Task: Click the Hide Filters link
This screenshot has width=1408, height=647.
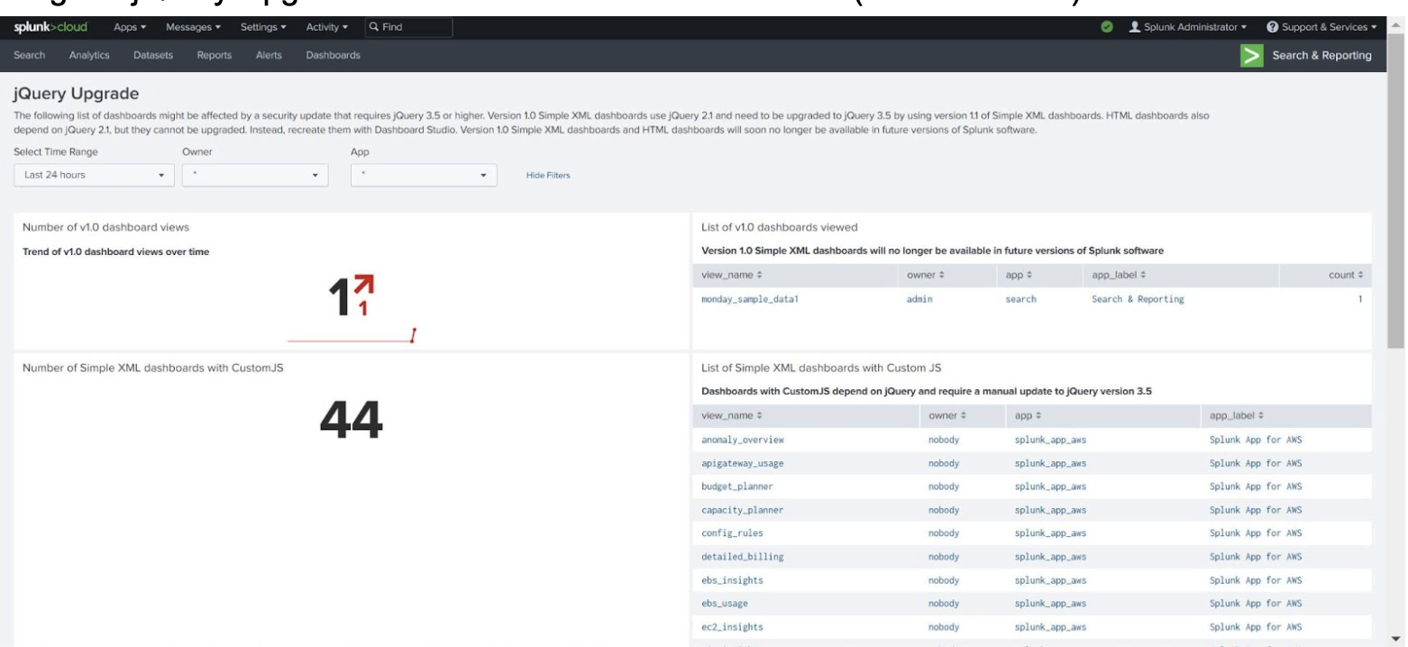Action: (x=546, y=175)
